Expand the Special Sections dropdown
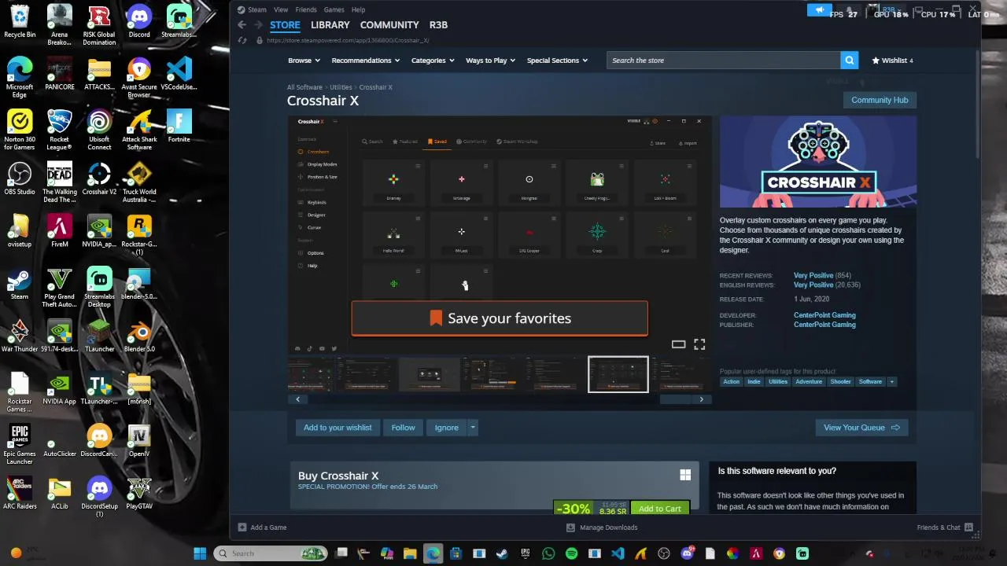Screen dimensions: 1007x566 click(x=557, y=61)
